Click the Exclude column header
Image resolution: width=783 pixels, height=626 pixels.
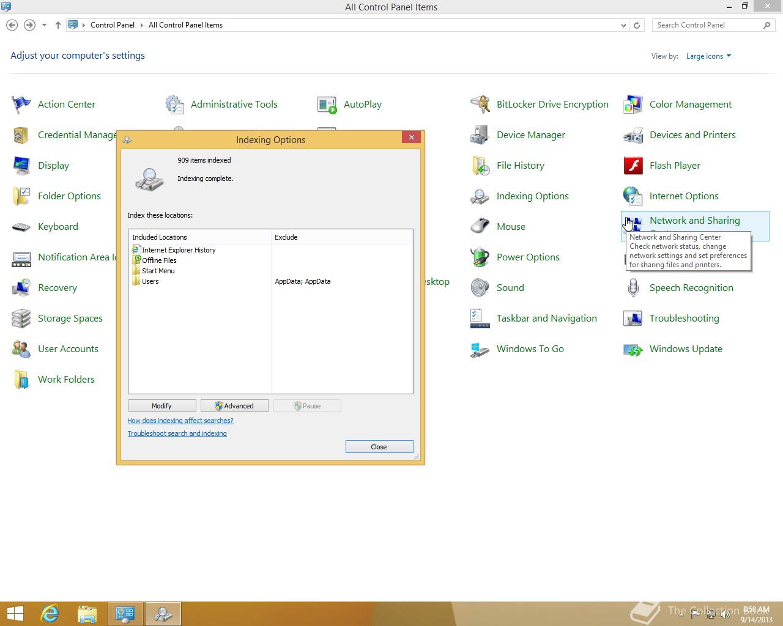pyautogui.click(x=342, y=237)
